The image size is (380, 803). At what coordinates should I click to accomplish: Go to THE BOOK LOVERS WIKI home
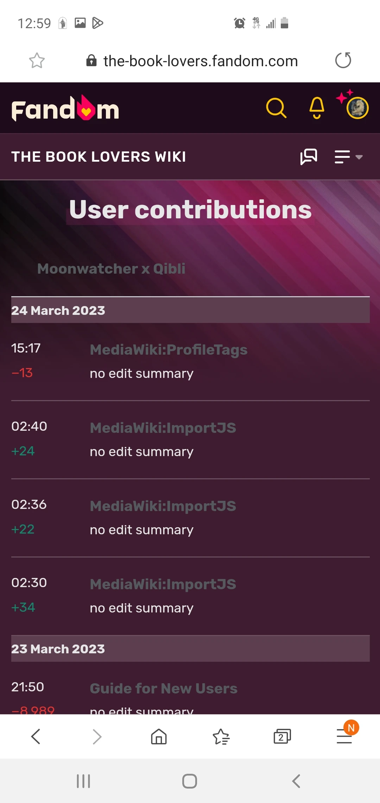pyautogui.click(x=99, y=156)
